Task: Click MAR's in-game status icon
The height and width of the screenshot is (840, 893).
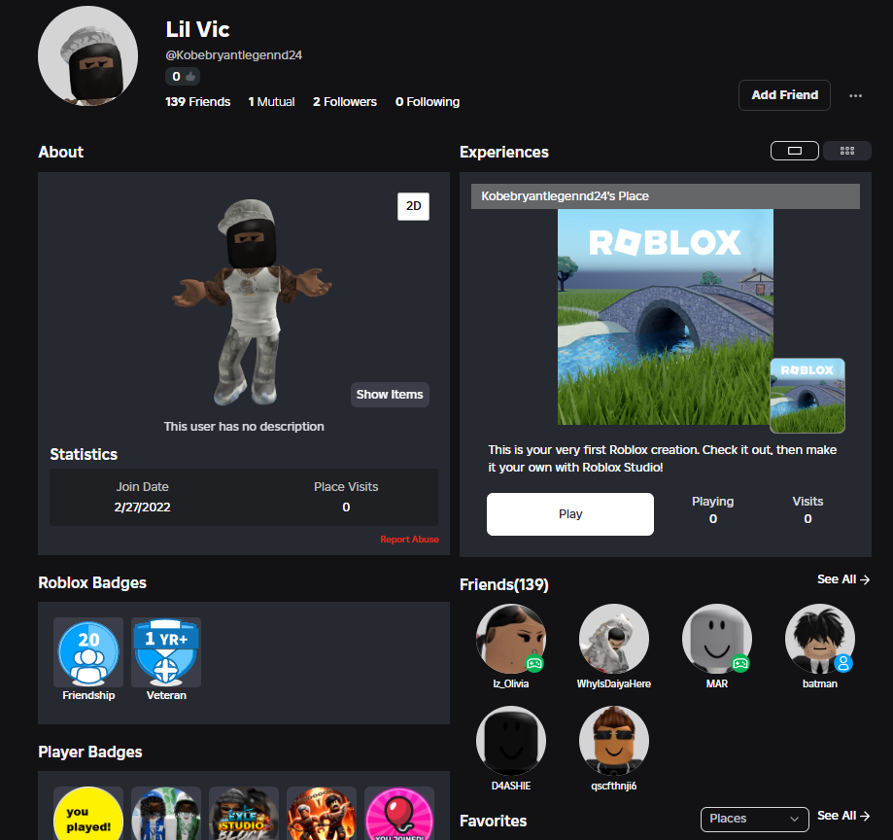Action: (740, 663)
